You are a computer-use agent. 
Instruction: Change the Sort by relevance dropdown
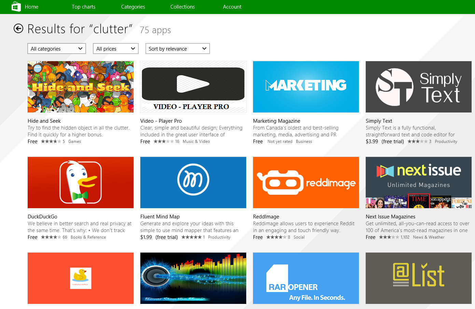click(x=178, y=49)
